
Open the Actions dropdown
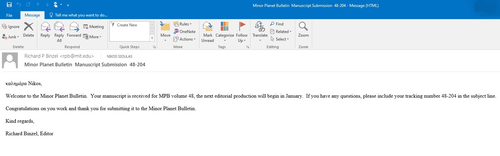pyautogui.click(x=185, y=39)
